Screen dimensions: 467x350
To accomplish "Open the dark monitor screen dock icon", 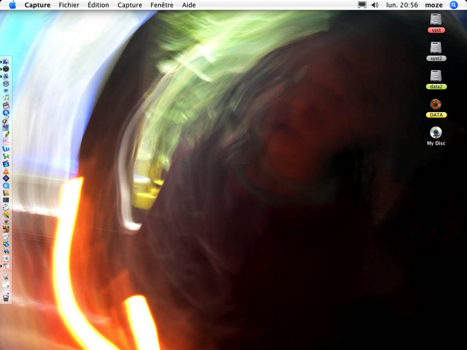I will 6,199.
